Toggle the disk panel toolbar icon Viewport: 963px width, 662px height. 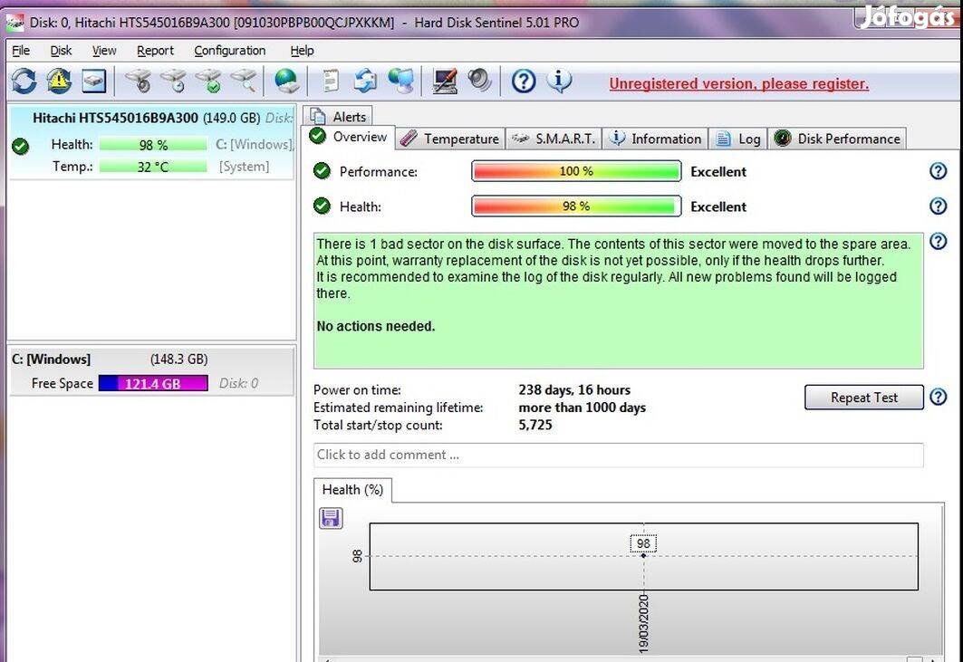coord(94,82)
